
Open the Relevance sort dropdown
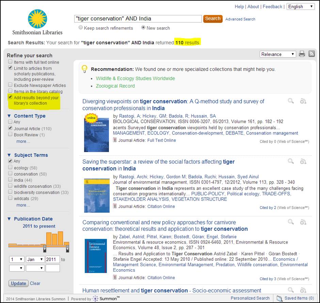pyautogui.click(x=278, y=54)
